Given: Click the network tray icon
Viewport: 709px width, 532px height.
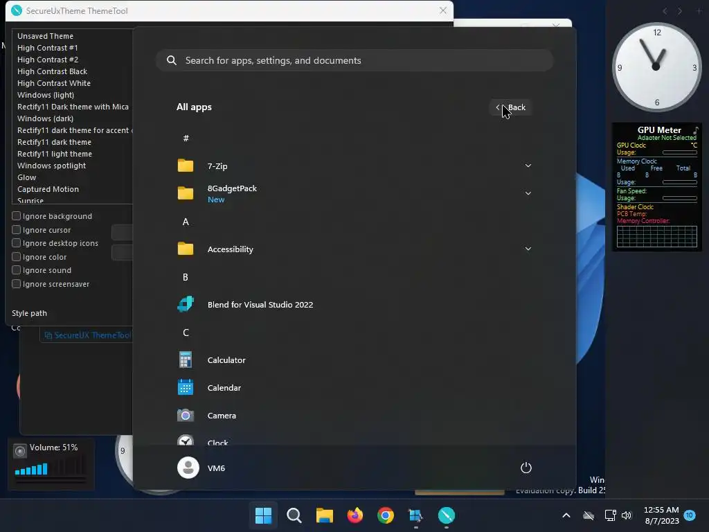Looking at the screenshot, I should point(611,515).
